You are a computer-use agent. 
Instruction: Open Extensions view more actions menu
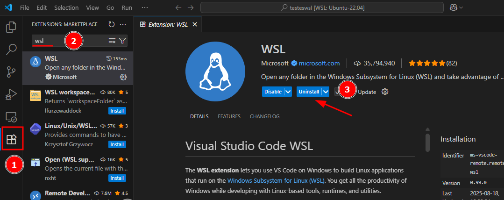(123, 24)
